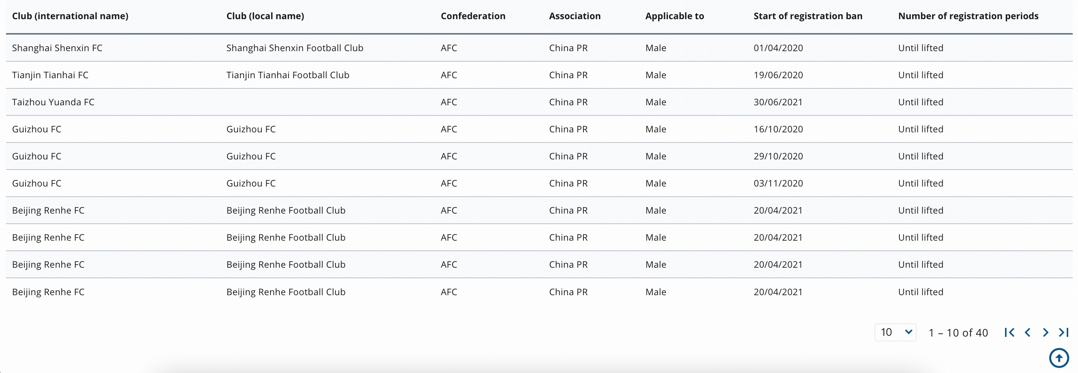
Task: Sort by Number of registration periods column
Action: point(969,16)
